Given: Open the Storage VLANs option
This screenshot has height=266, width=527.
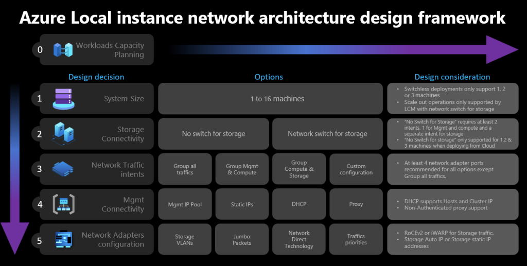Looking at the screenshot, I should click(185, 239).
